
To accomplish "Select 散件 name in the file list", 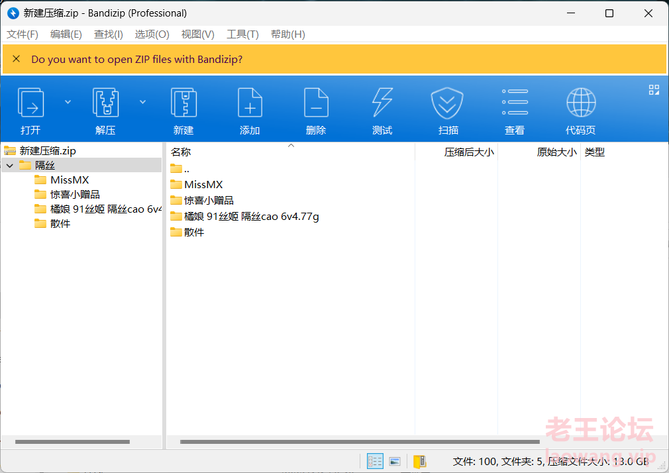I will click(194, 233).
